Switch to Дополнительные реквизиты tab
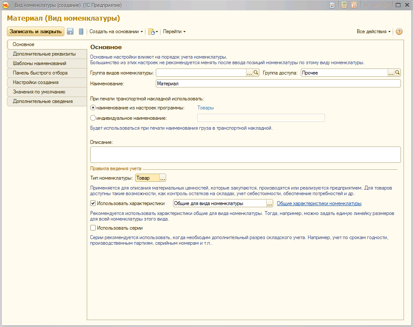Image resolution: width=413 pixels, height=327 pixels. coord(44,54)
